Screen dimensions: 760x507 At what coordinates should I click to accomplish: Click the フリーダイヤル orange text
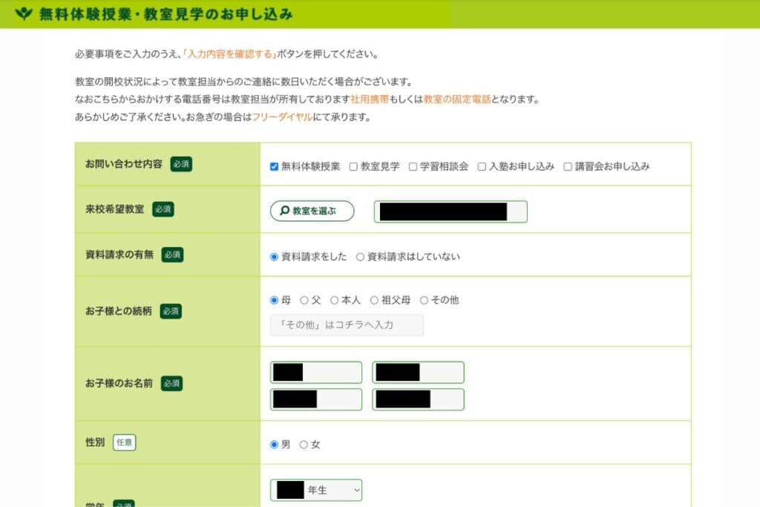(282, 117)
